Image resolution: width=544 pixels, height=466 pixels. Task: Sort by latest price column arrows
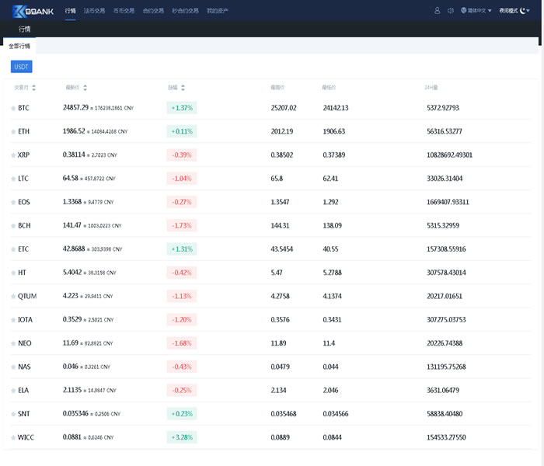click(x=85, y=88)
